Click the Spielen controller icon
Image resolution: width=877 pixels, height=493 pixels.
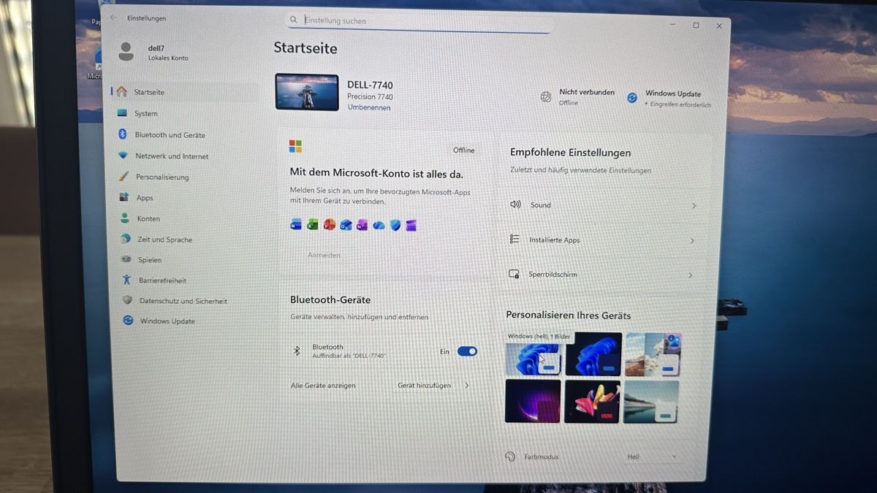pyautogui.click(x=126, y=259)
